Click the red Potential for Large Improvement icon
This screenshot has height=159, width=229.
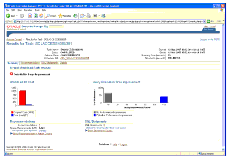[x=11, y=74]
